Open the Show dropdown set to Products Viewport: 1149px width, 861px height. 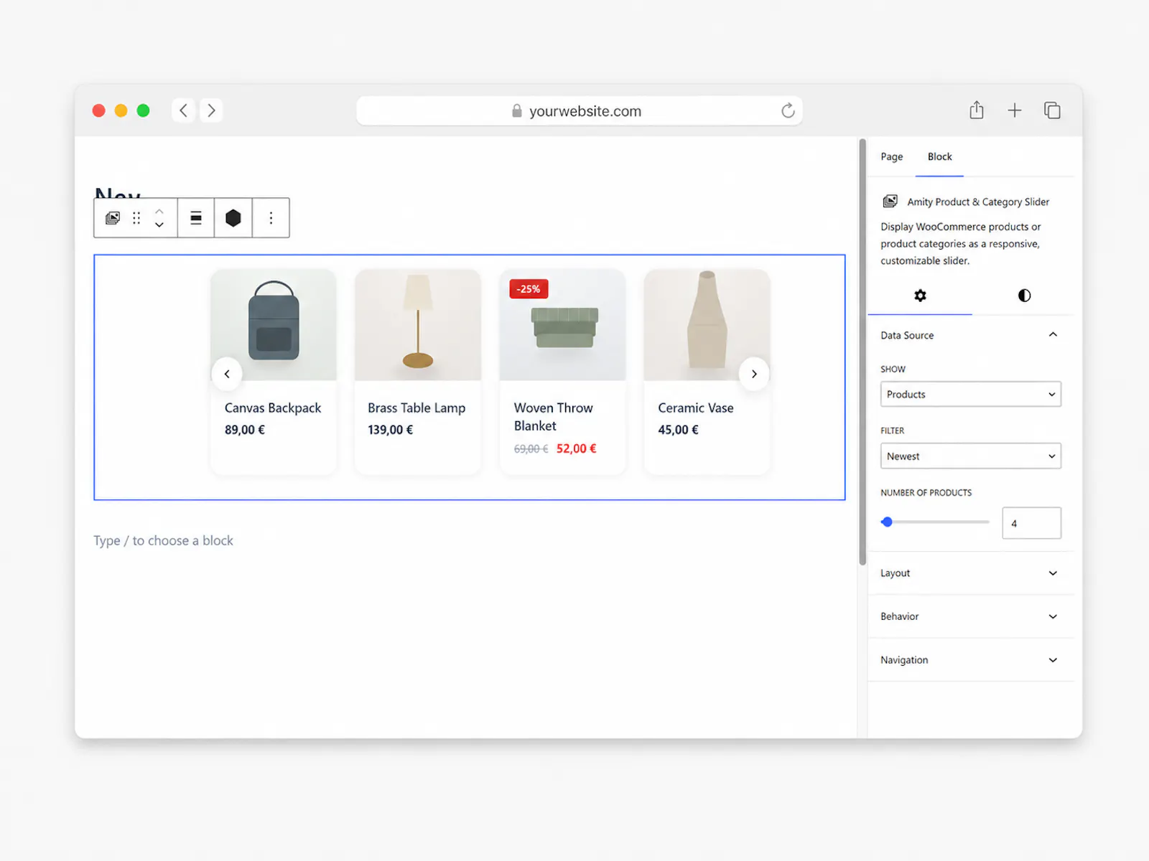(971, 394)
